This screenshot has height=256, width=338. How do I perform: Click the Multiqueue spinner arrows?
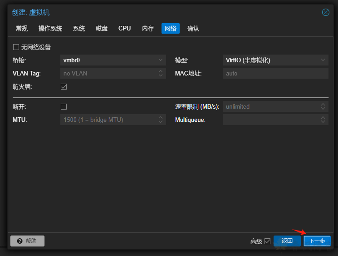pos(323,120)
